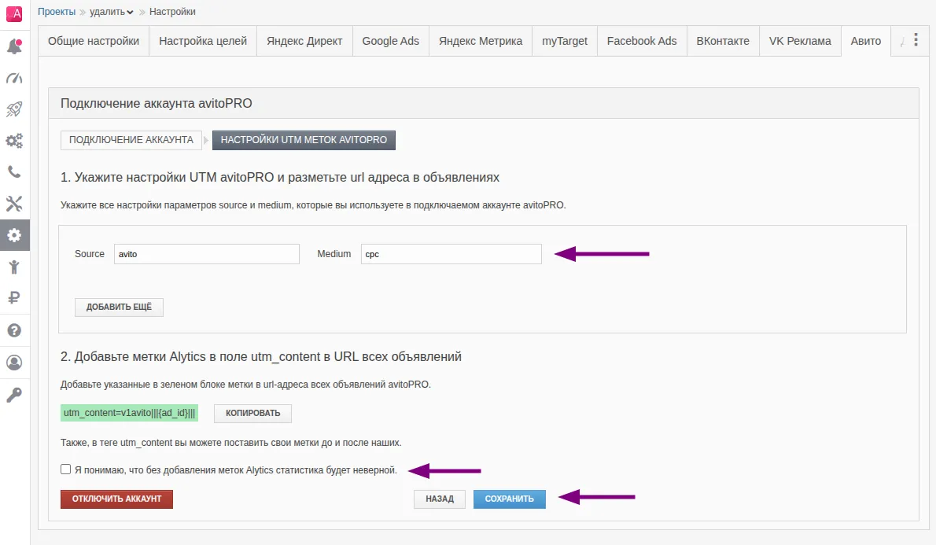Check the Alytics tags acknowledgment checkbox
The height and width of the screenshot is (545, 936).
click(65, 470)
